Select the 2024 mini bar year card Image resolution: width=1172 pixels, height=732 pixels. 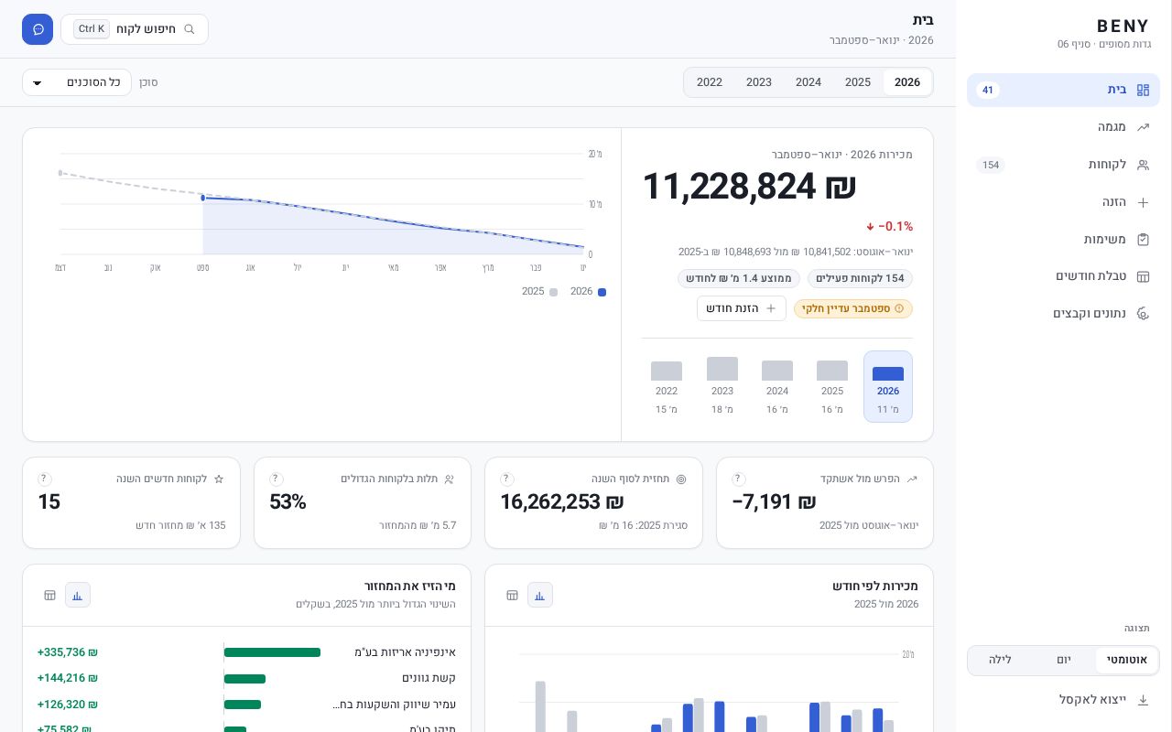pyautogui.click(x=777, y=387)
